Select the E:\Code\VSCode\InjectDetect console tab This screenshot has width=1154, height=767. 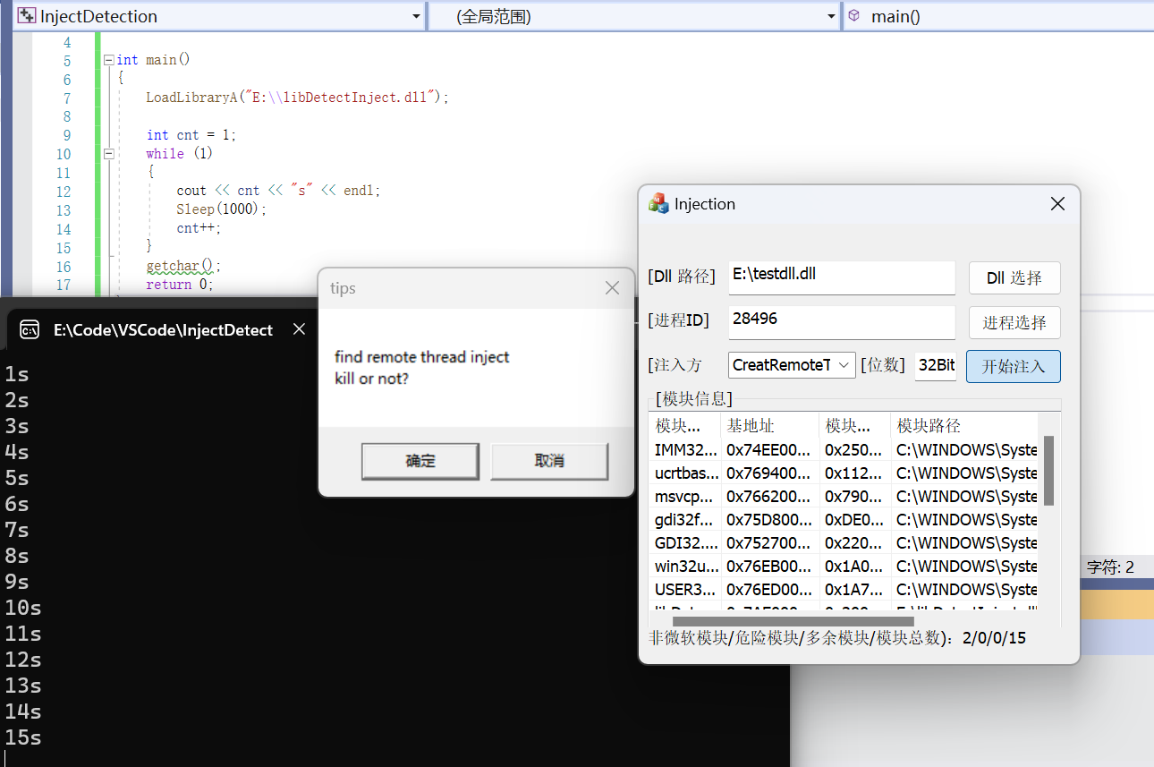tap(163, 330)
